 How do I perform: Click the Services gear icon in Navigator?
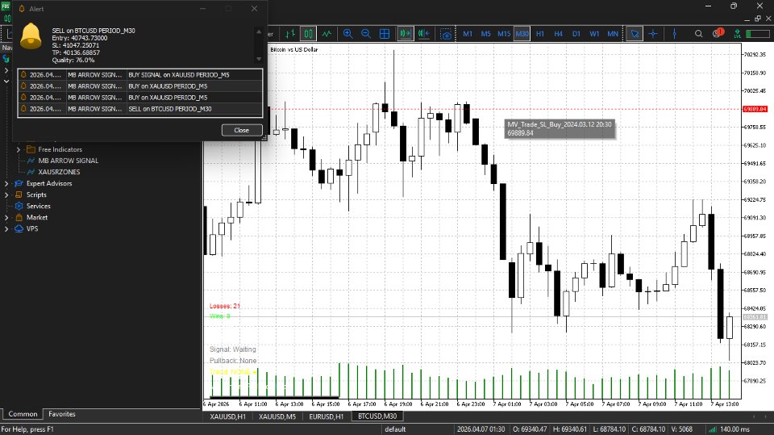19,206
